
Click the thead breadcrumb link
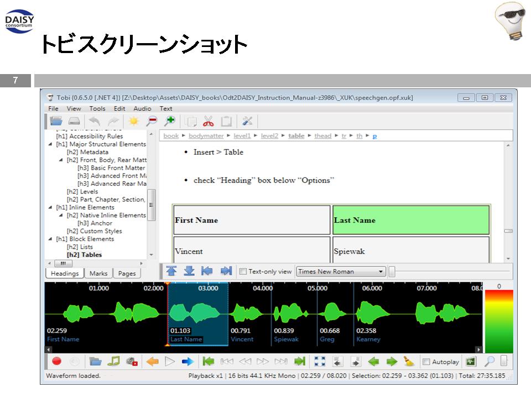(322, 136)
